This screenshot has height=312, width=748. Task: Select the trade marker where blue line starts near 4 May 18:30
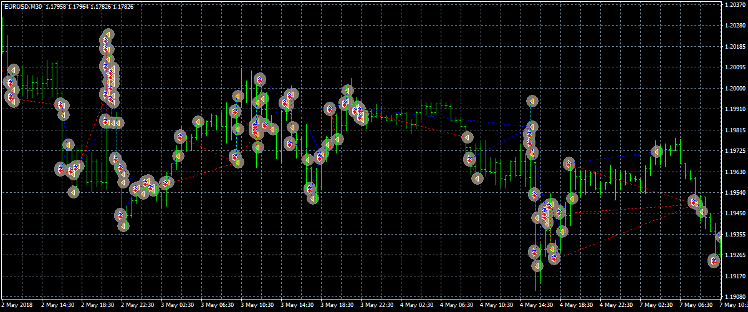(568, 164)
